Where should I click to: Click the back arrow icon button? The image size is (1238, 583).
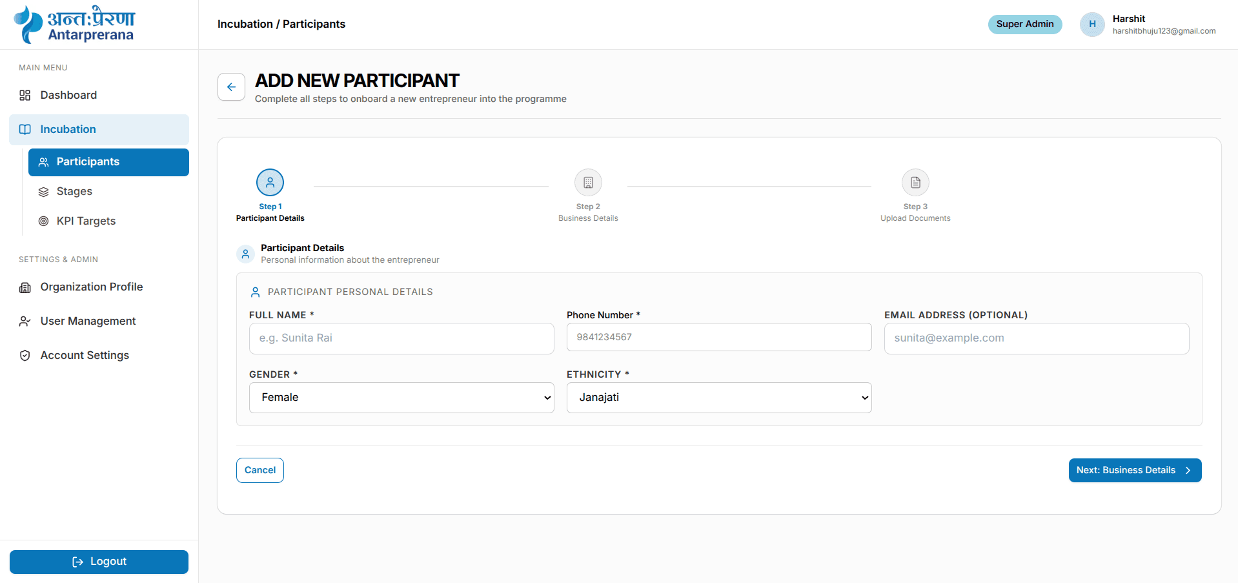pyautogui.click(x=231, y=87)
